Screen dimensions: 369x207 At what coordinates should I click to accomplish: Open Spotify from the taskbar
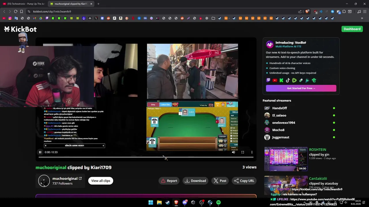click(219, 202)
